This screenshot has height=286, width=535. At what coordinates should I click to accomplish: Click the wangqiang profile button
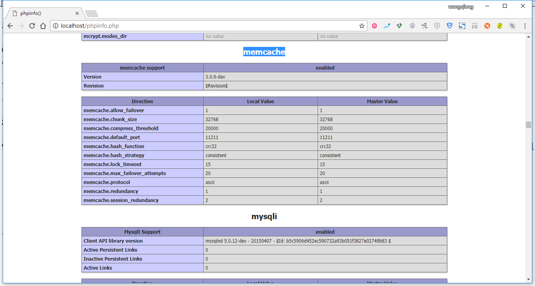point(461,7)
